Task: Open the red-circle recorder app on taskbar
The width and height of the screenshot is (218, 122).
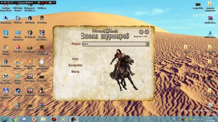Action: [x=54, y=119]
